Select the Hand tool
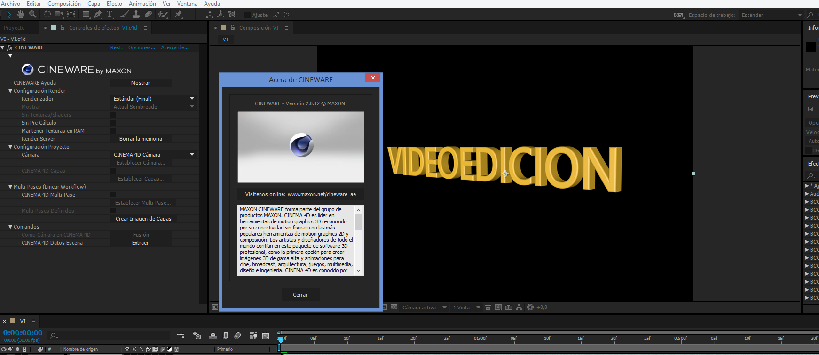This screenshot has height=355, width=819. (x=21, y=15)
